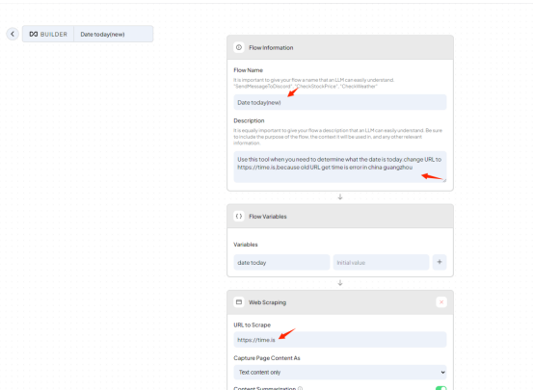Click the description textarea resize handle
Image resolution: width=533 pixels, height=390 pixels.
pyautogui.click(x=444, y=180)
